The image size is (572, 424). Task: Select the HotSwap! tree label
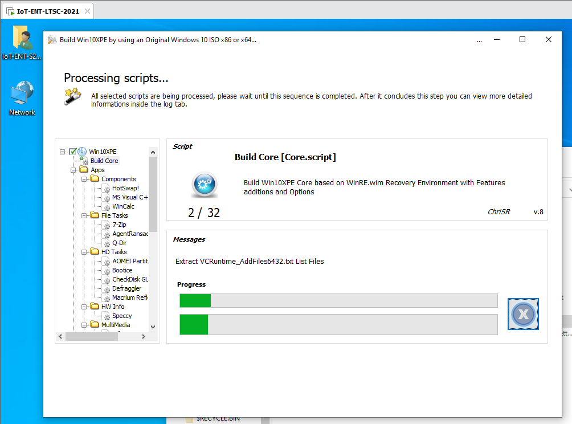tap(125, 188)
